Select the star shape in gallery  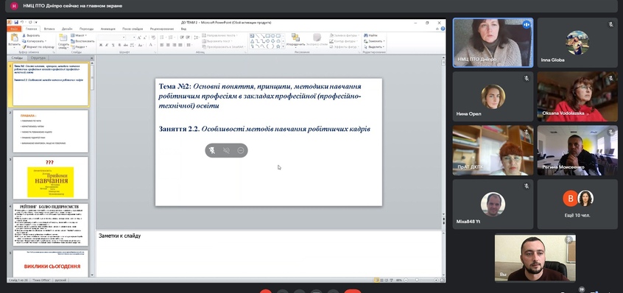coord(278,46)
